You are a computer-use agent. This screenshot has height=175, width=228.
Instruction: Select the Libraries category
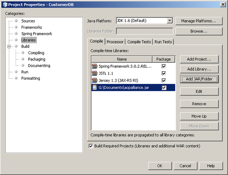pos(28,40)
